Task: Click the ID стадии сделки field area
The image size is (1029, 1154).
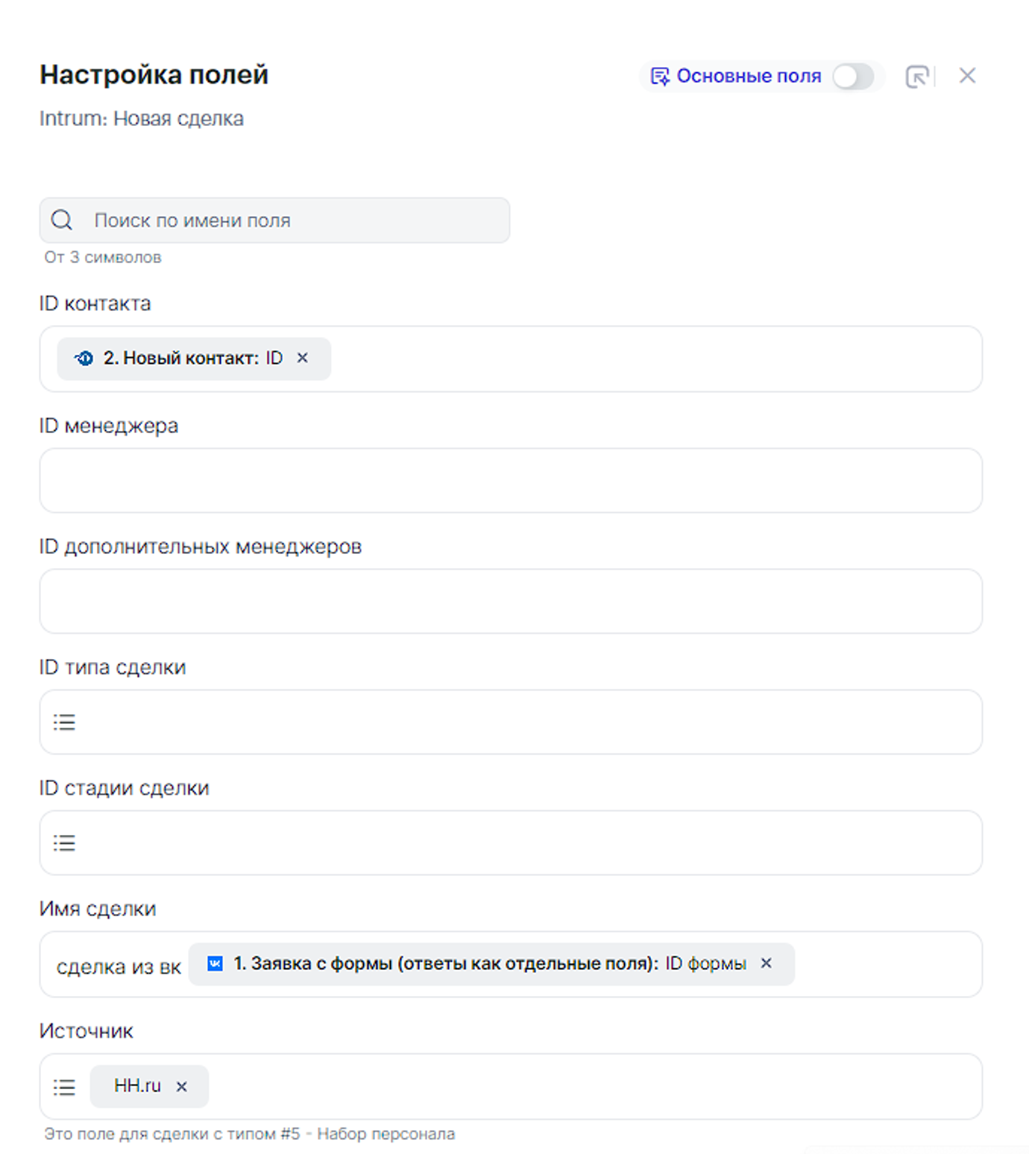Action: (x=522, y=842)
